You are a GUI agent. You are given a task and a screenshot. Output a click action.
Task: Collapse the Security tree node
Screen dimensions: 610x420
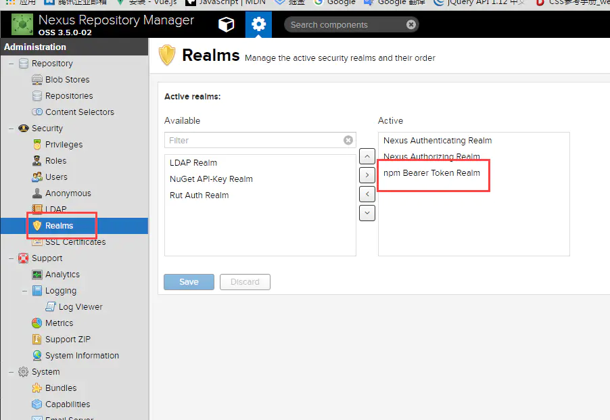pos(11,129)
